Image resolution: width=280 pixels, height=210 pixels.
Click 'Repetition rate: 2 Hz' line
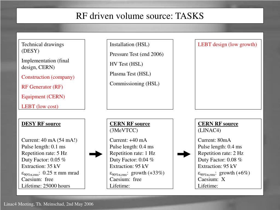221,153
